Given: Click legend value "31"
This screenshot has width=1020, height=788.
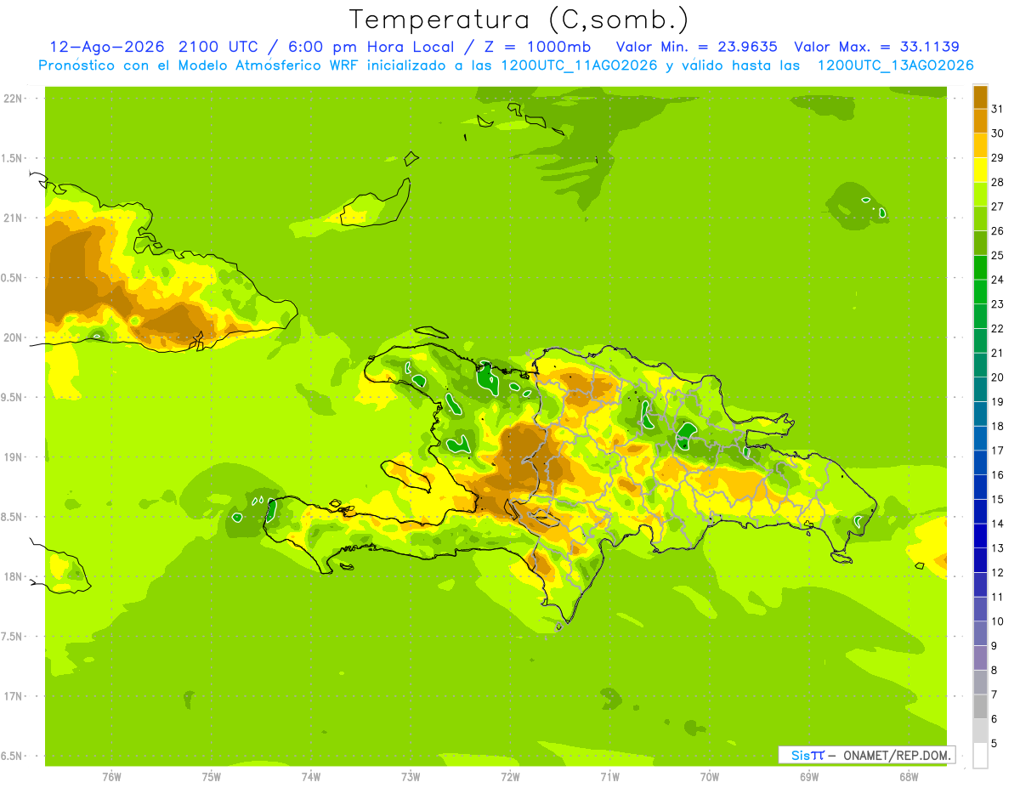Looking at the screenshot, I should (997, 109).
